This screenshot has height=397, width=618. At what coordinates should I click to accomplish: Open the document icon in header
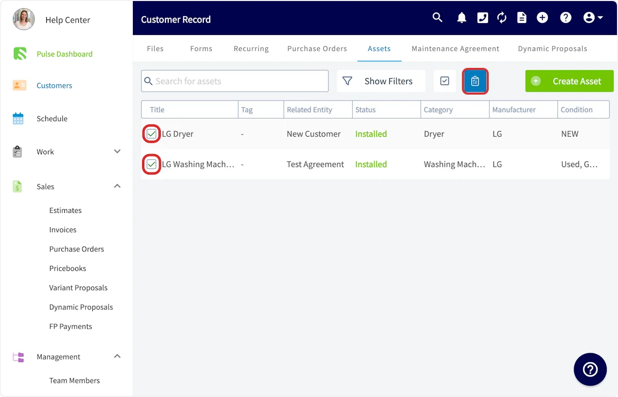click(x=522, y=18)
